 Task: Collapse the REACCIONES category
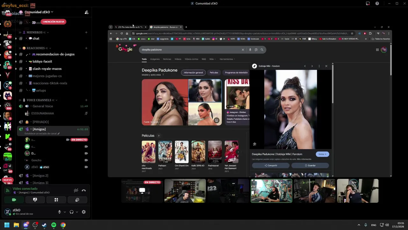tap(36, 48)
